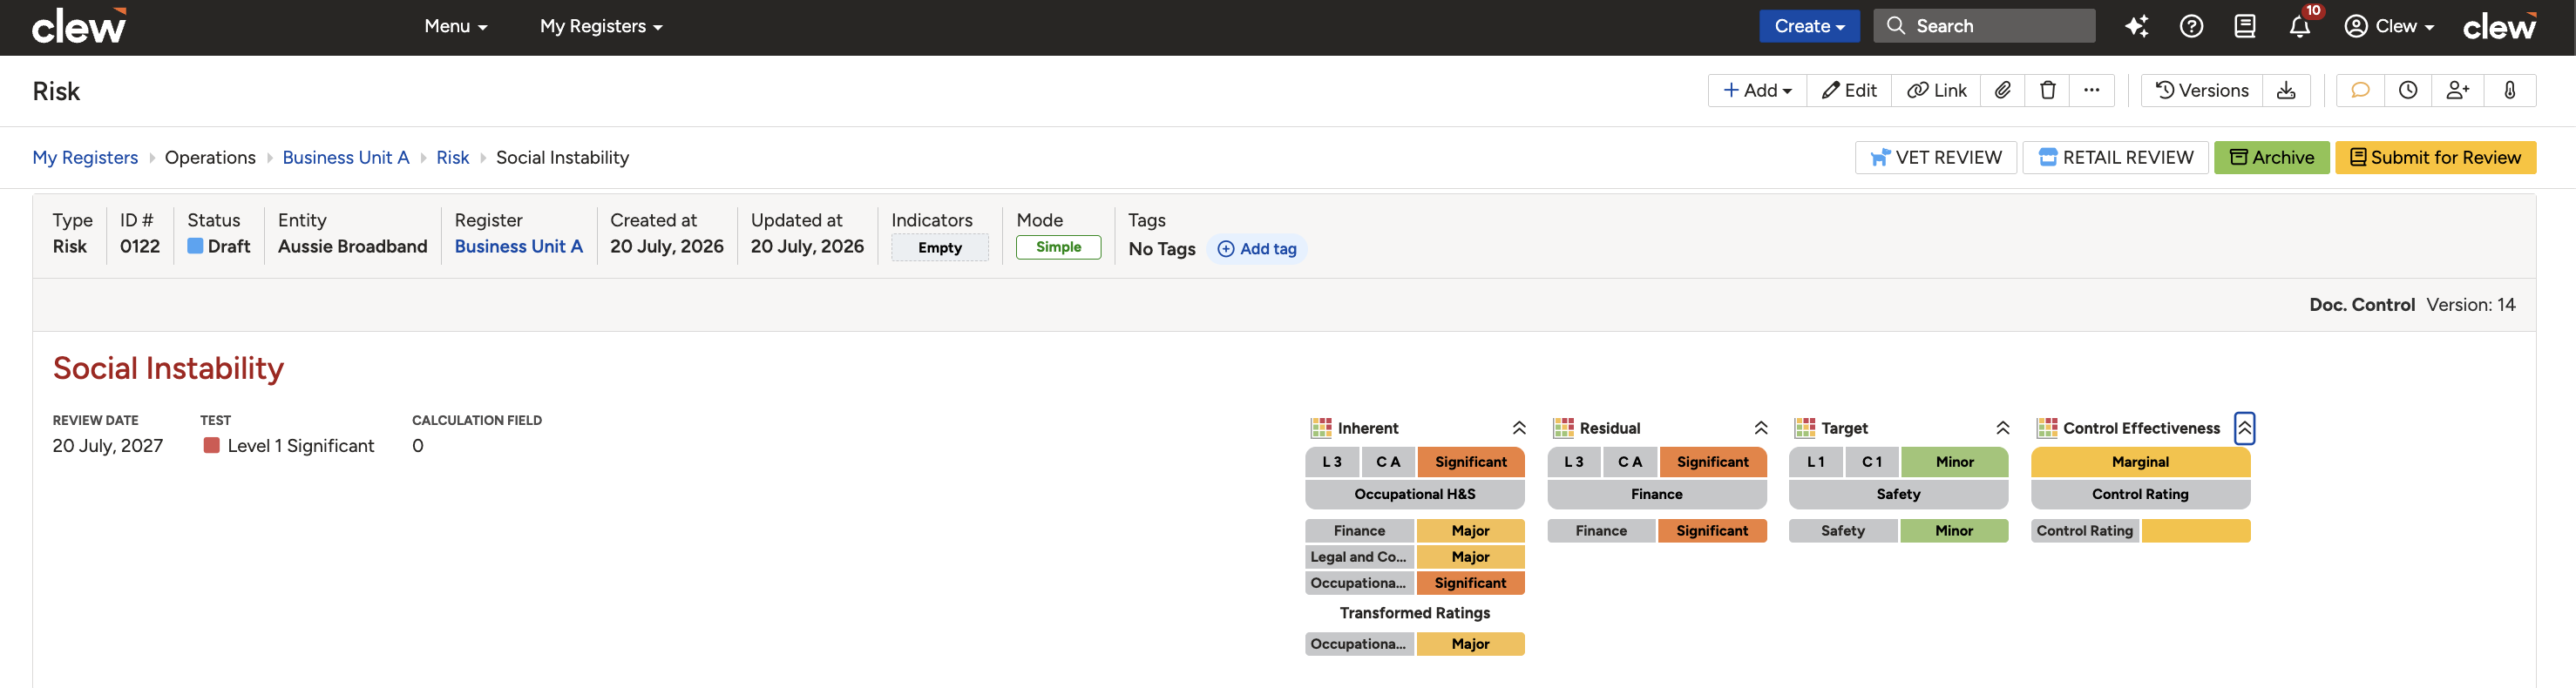Click the Archive button
This screenshot has height=688, width=2576.
2271,157
